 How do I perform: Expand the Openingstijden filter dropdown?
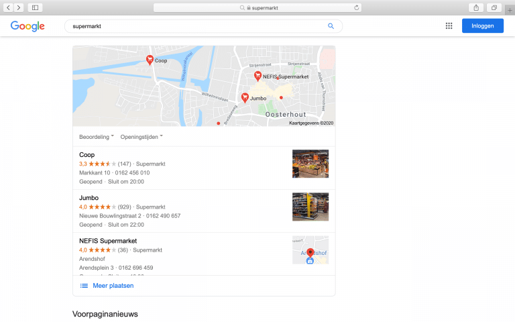141,137
